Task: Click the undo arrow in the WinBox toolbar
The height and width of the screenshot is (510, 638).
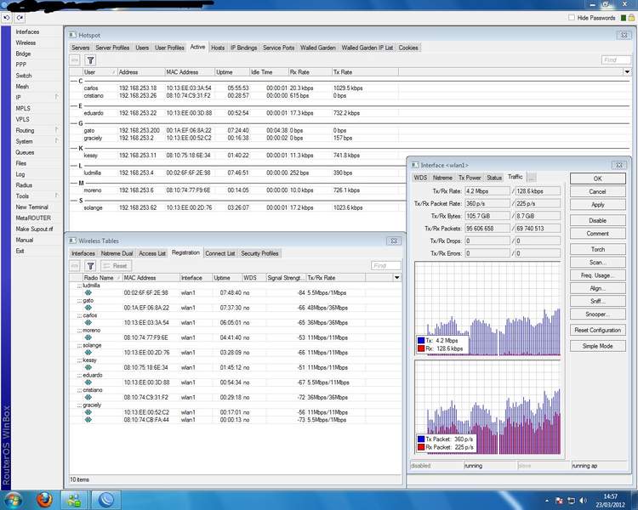Action: pyautogui.click(x=7, y=18)
